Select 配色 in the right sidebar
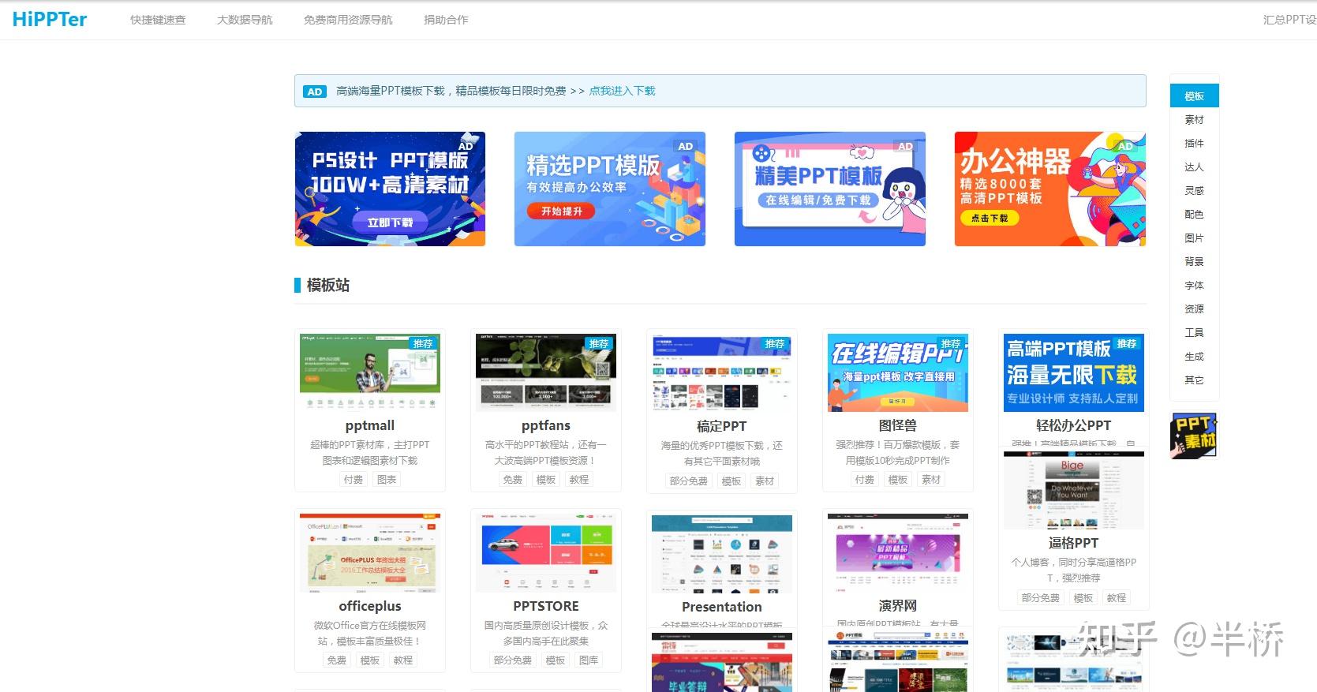The image size is (1317, 692). 1194,215
